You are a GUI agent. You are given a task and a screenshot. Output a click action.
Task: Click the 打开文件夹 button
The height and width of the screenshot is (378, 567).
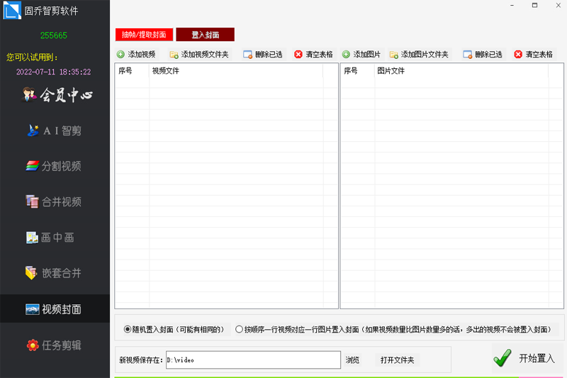[x=397, y=360]
